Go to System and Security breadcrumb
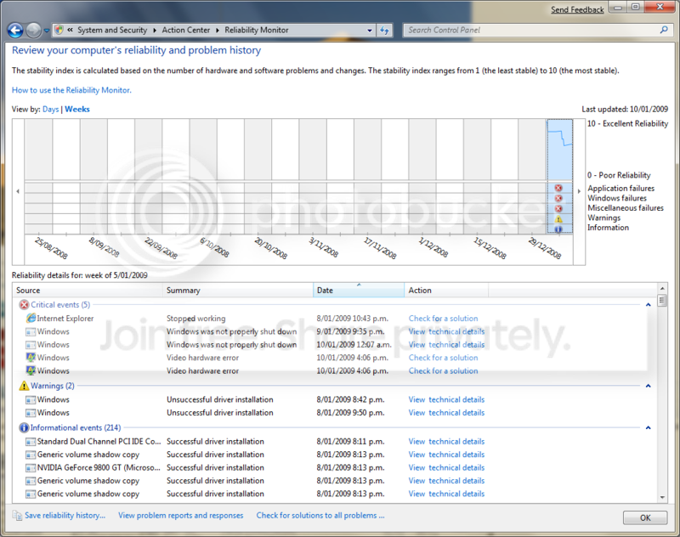This screenshot has height=537, width=680. (112, 30)
